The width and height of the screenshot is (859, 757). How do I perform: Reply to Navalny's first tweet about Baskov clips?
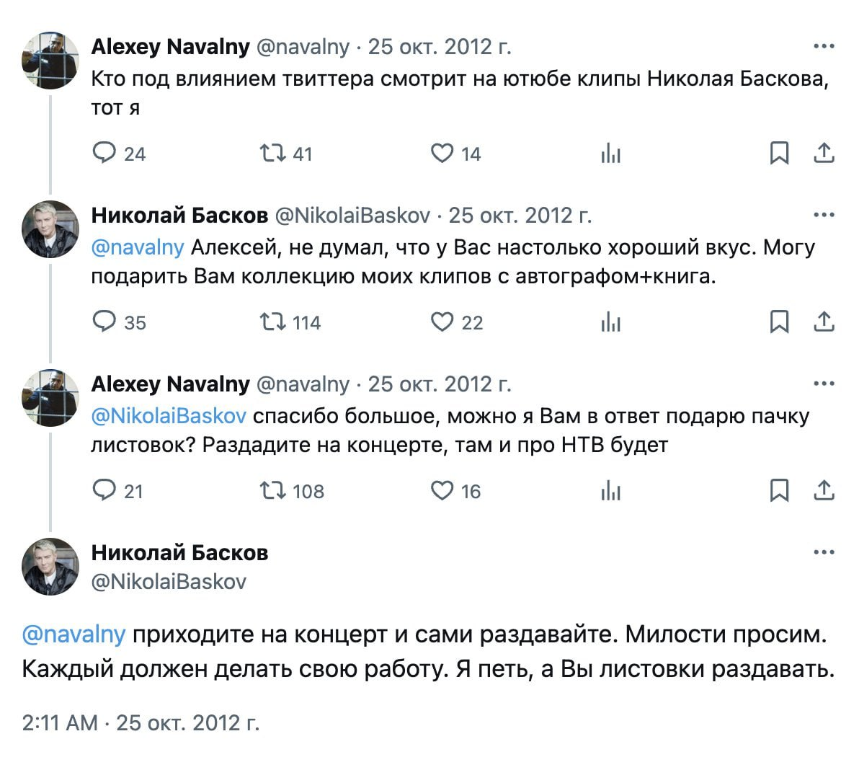point(104,153)
